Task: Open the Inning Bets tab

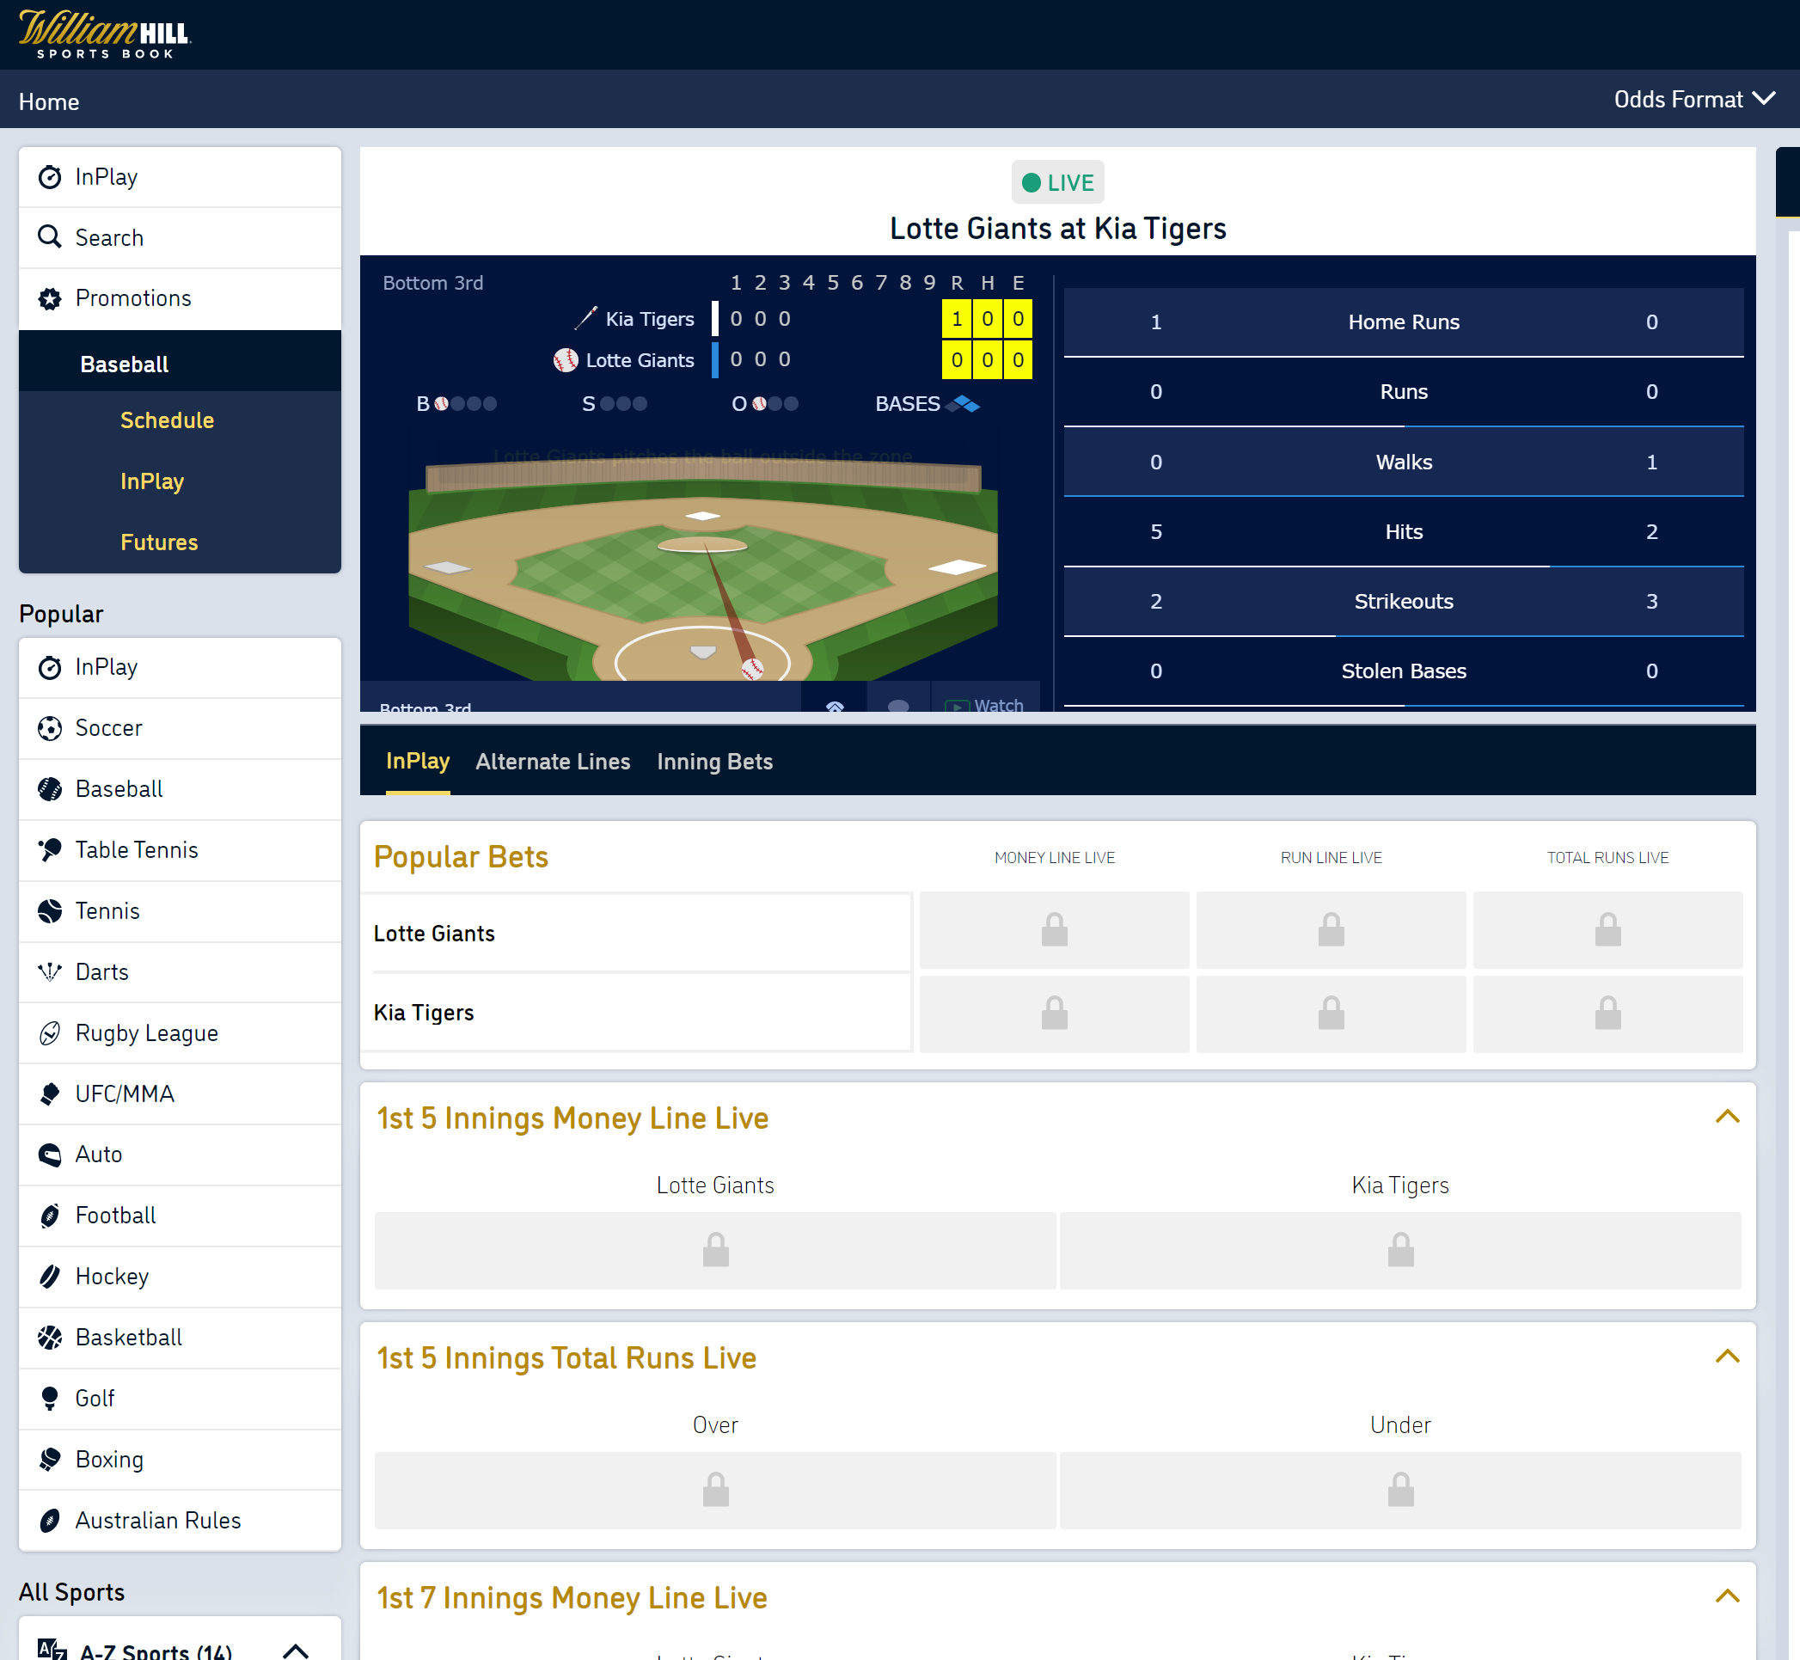Action: coord(713,760)
